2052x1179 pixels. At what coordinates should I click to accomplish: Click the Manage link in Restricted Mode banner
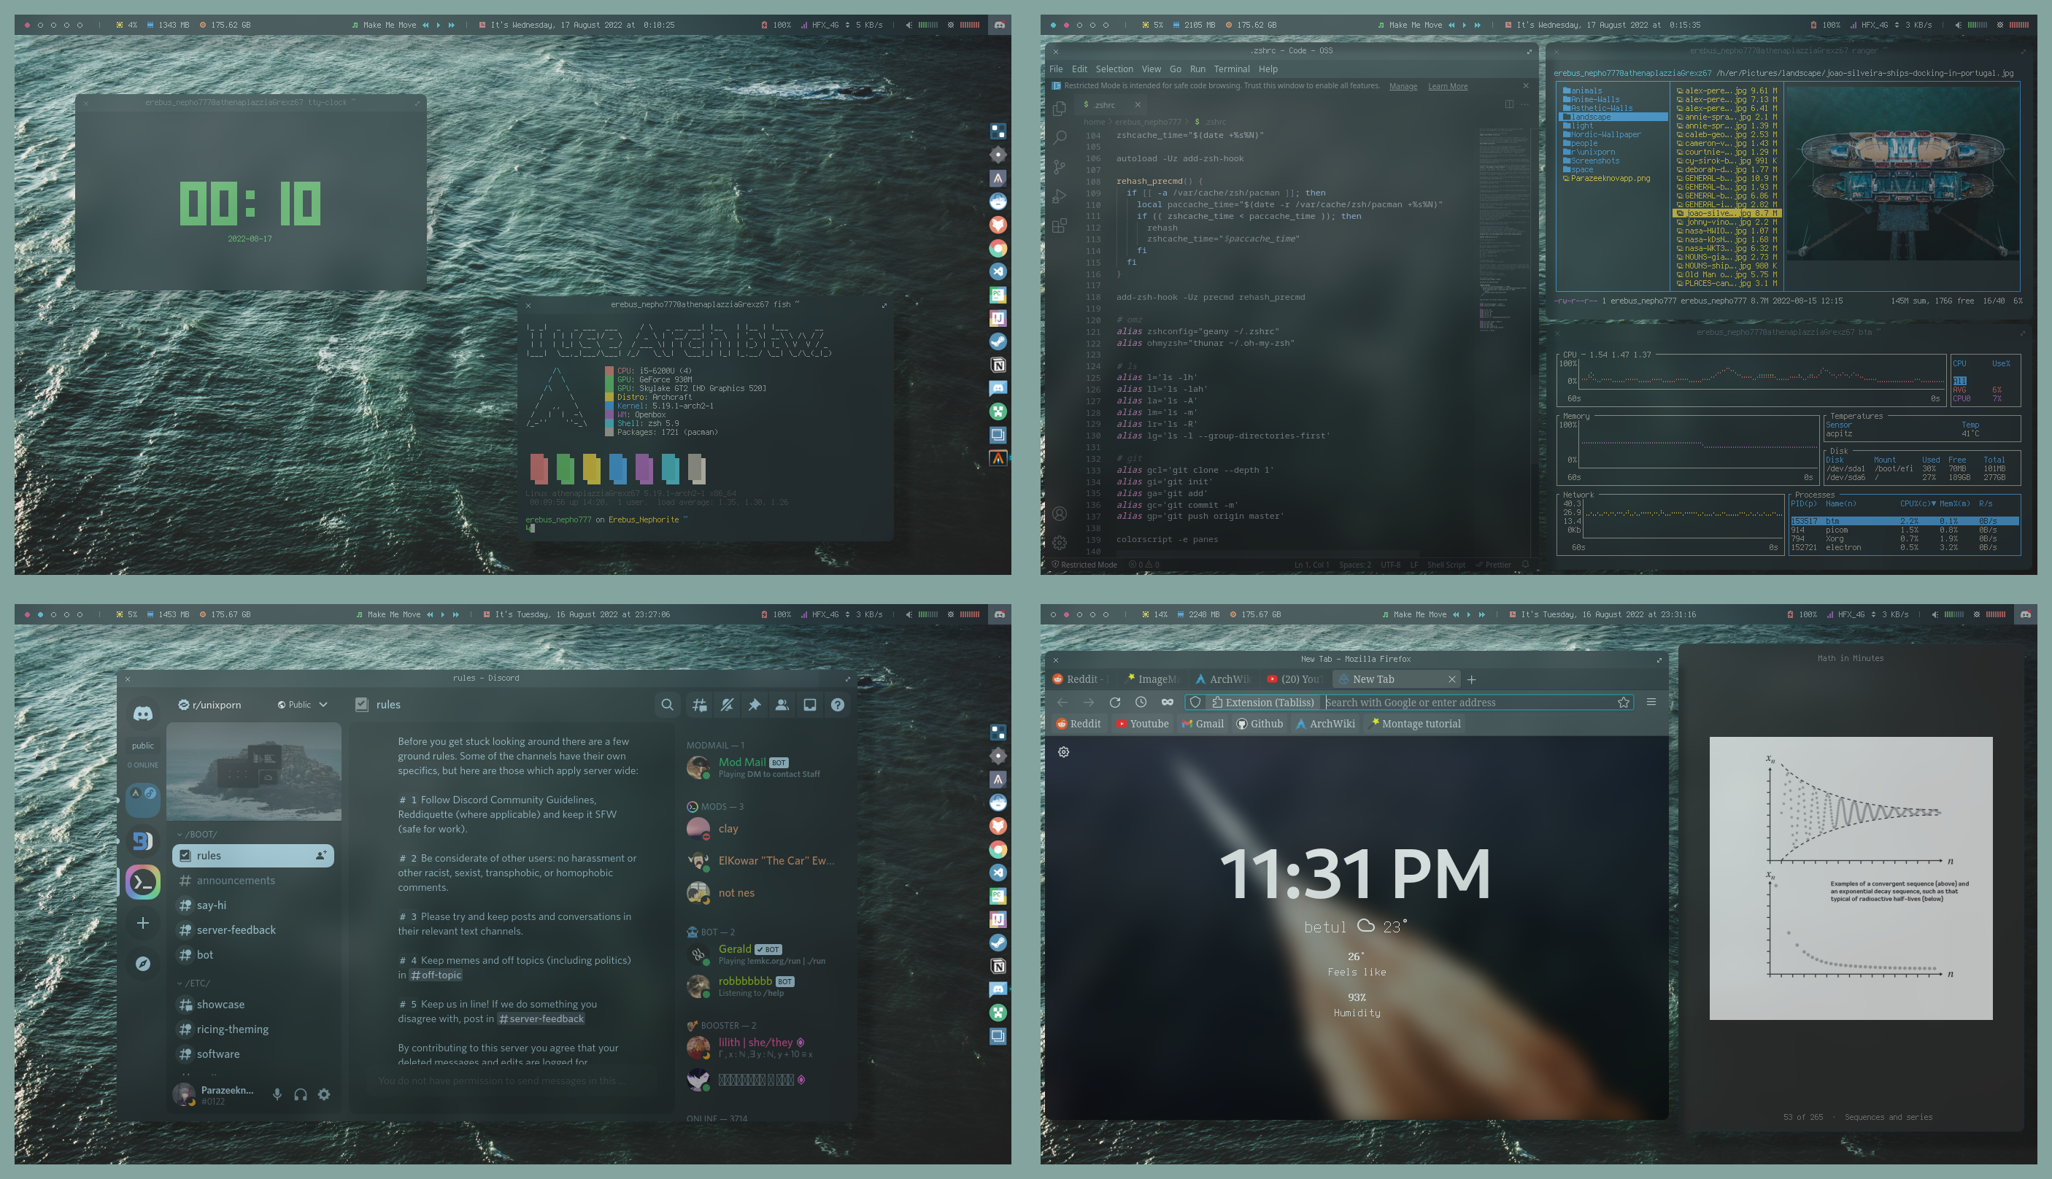1403,86
